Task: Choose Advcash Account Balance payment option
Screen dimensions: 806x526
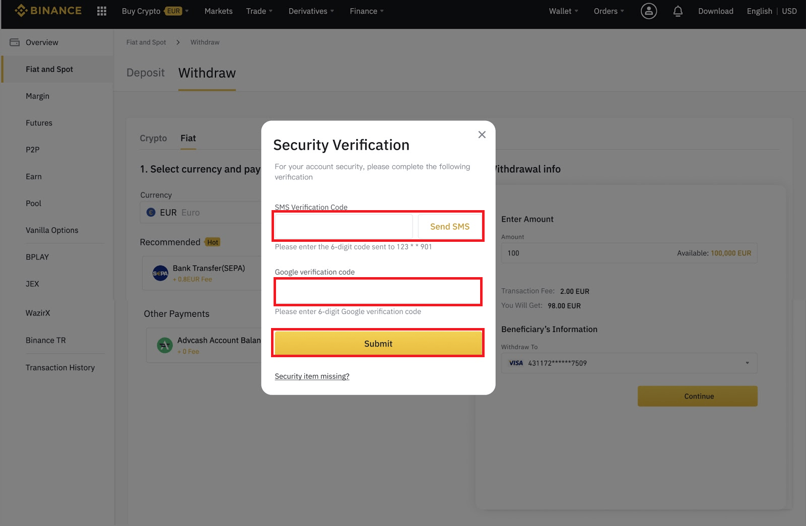Action: (x=204, y=345)
